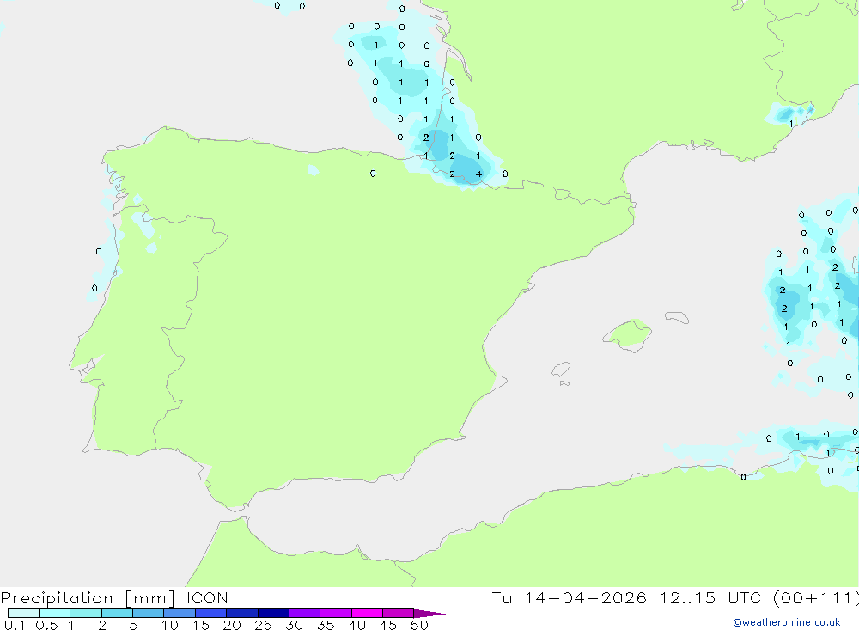Screen dimensions: 859x630
Task: Click the above-50 mm arrow tip of legend
Action: tap(429, 614)
